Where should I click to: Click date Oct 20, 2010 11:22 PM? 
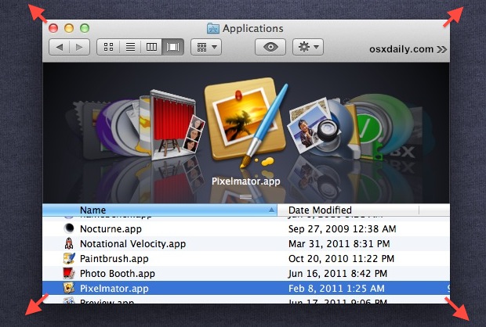click(x=341, y=259)
